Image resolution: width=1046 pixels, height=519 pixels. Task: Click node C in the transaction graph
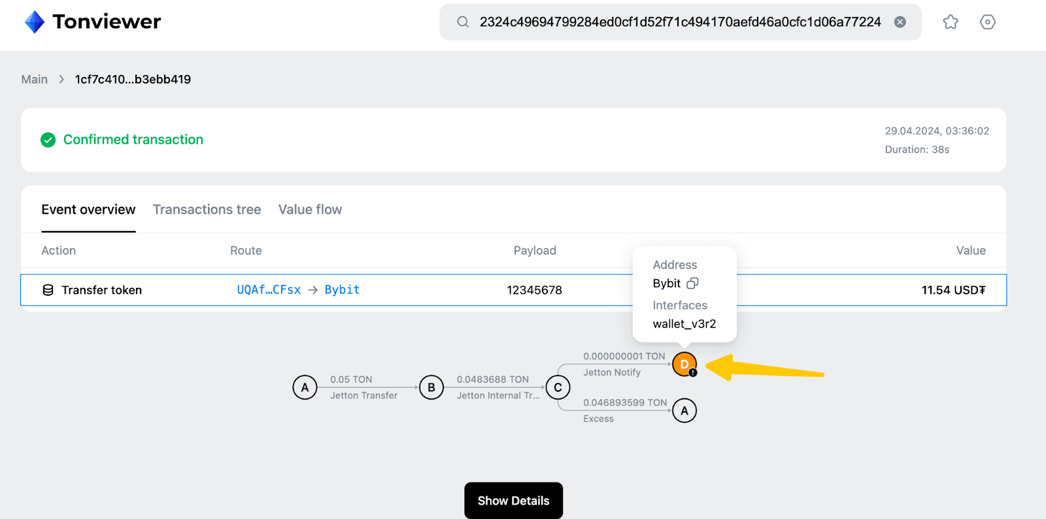[558, 387]
